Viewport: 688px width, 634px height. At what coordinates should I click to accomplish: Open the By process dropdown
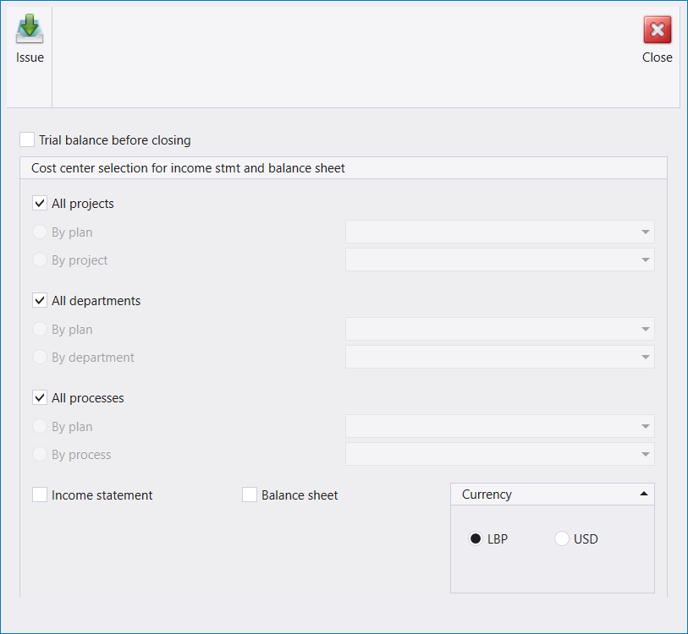pyautogui.click(x=500, y=454)
